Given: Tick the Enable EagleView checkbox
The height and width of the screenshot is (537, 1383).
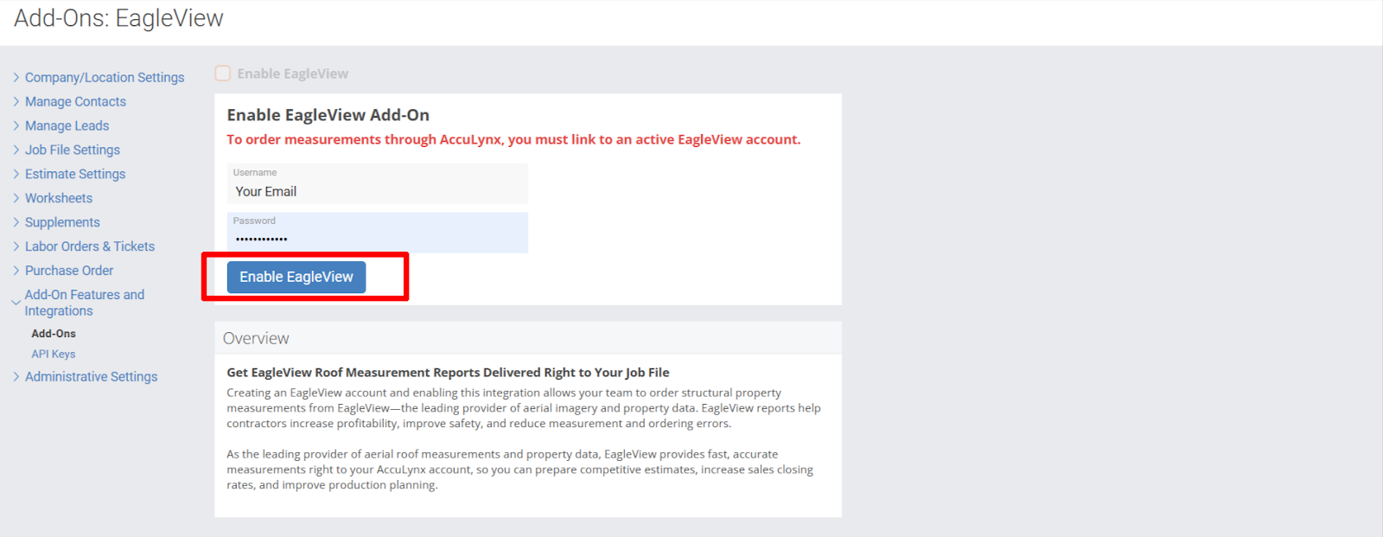Looking at the screenshot, I should pyautogui.click(x=223, y=74).
